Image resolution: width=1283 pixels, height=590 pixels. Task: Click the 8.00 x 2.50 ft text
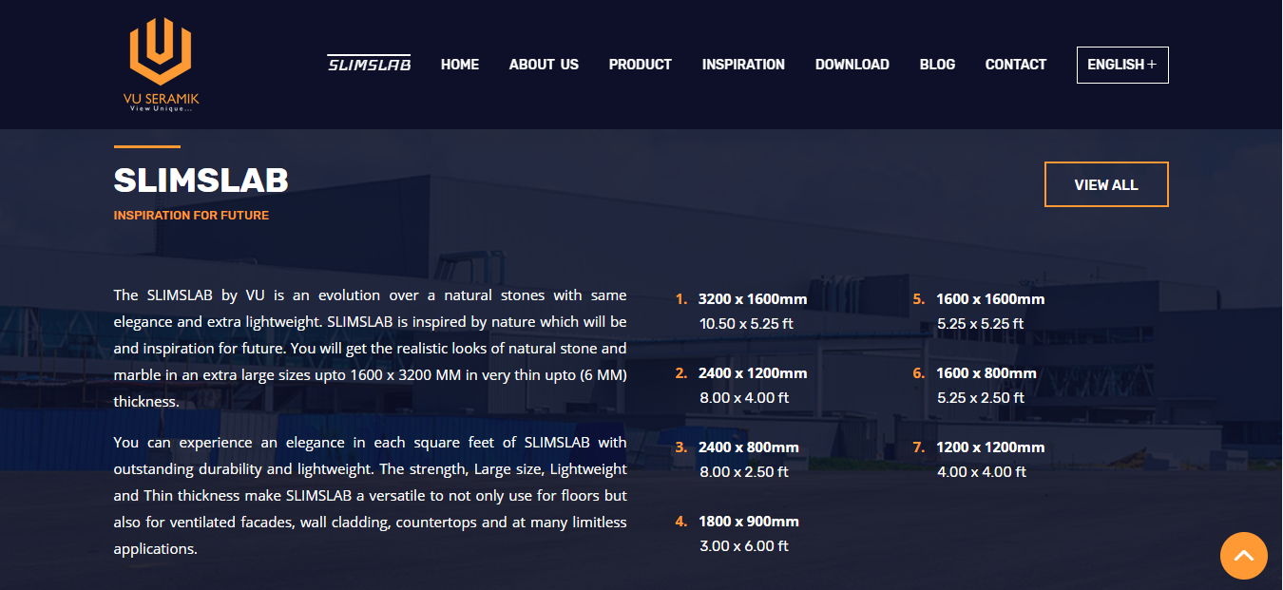(744, 472)
